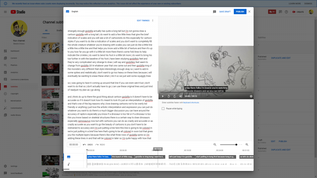
Task: Select the 'godzilla vs king kong' caption segment
Action: pos(150,157)
